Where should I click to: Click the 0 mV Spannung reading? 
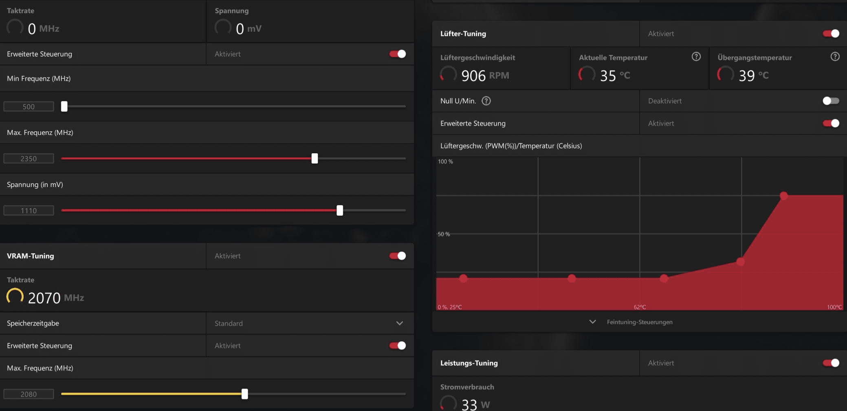coord(249,29)
